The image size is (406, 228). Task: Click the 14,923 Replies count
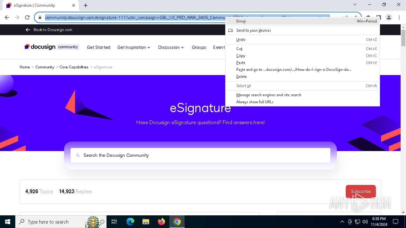click(75, 192)
